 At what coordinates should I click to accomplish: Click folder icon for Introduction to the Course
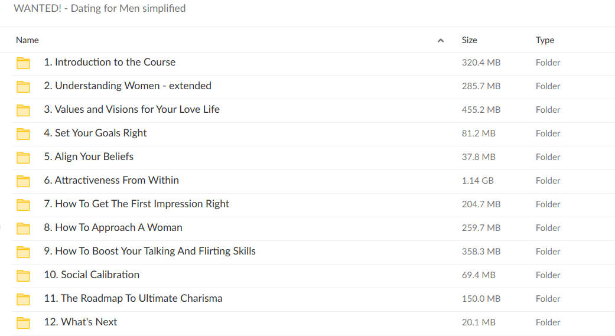coord(23,63)
